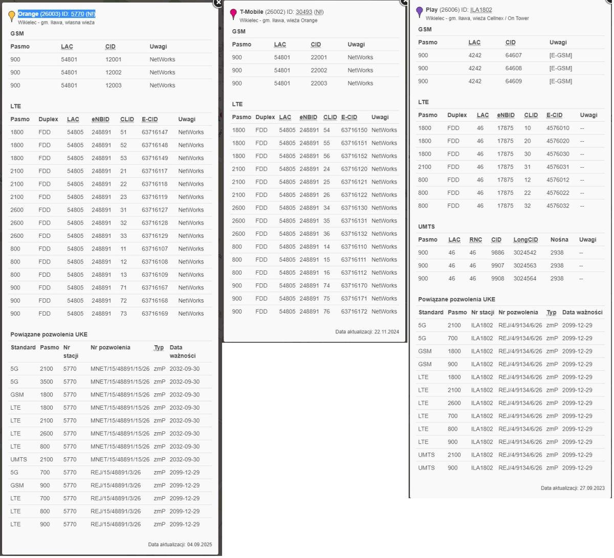Click 'E-CID' column header in Play LTE table
Screen dimensions: 614x558
pyautogui.click(x=555, y=116)
